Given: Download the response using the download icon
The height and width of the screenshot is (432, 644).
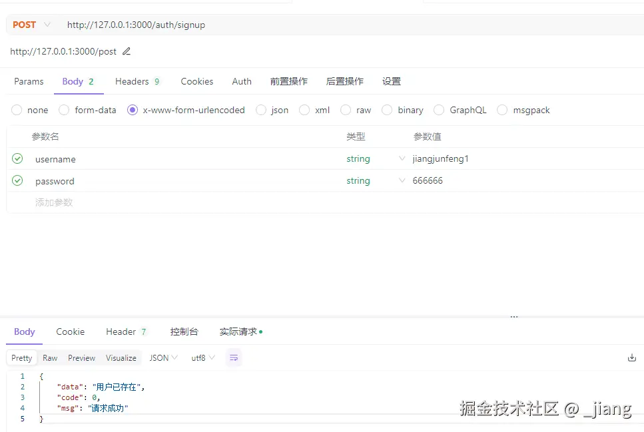Looking at the screenshot, I should (631, 357).
